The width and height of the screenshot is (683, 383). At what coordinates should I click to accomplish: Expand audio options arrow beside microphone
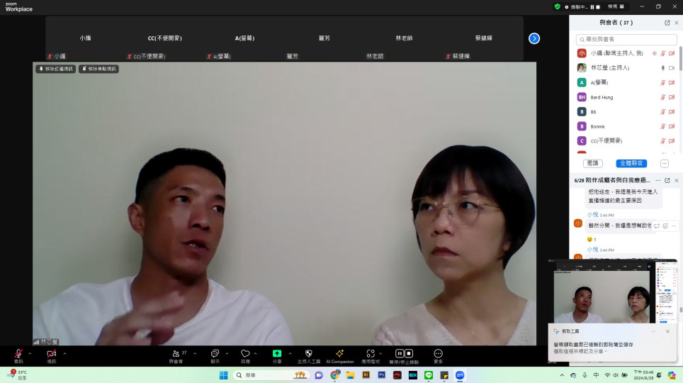[30, 353]
